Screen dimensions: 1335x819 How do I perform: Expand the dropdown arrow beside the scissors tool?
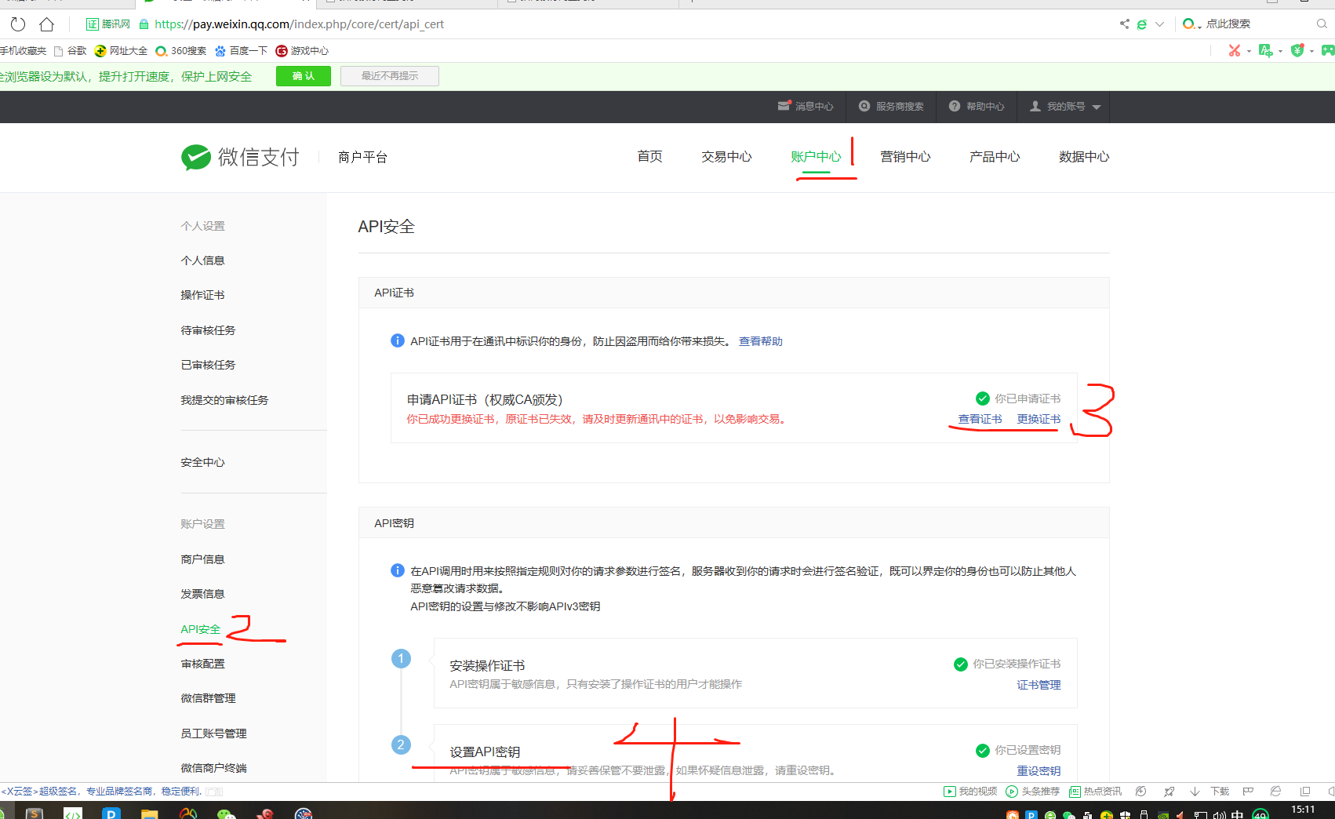tap(1249, 50)
